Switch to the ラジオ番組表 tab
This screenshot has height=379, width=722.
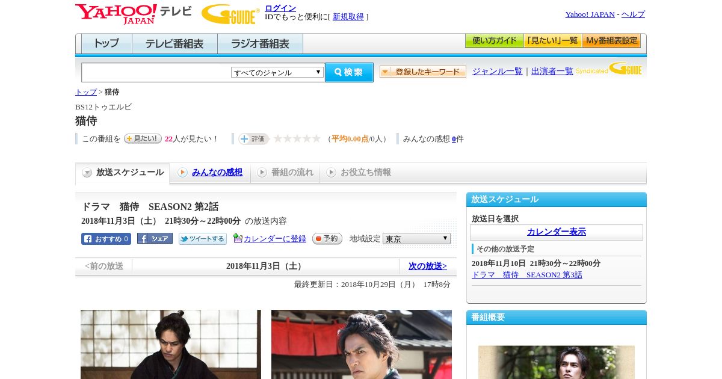coord(260,44)
